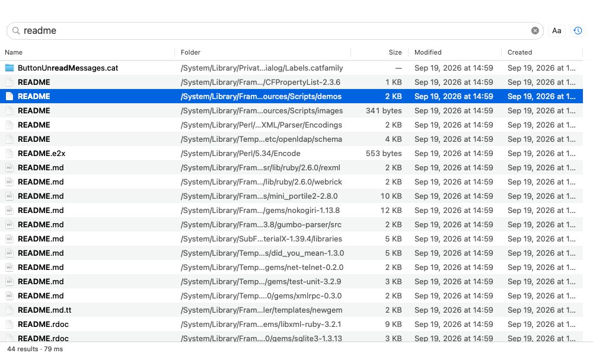Viewport: 593px width, 356px height.
Task: Toggle the Aa match case option
Action: click(556, 31)
